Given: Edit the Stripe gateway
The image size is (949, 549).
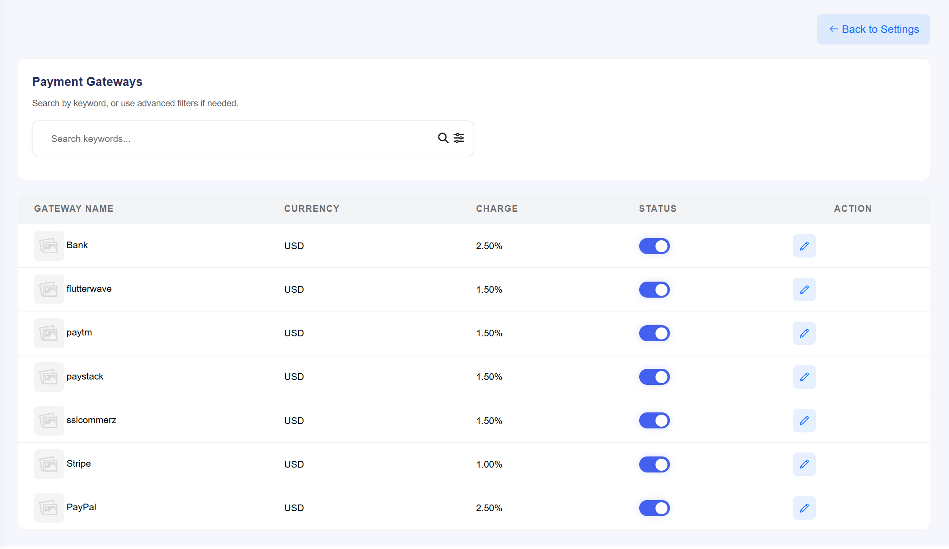Looking at the screenshot, I should [804, 464].
